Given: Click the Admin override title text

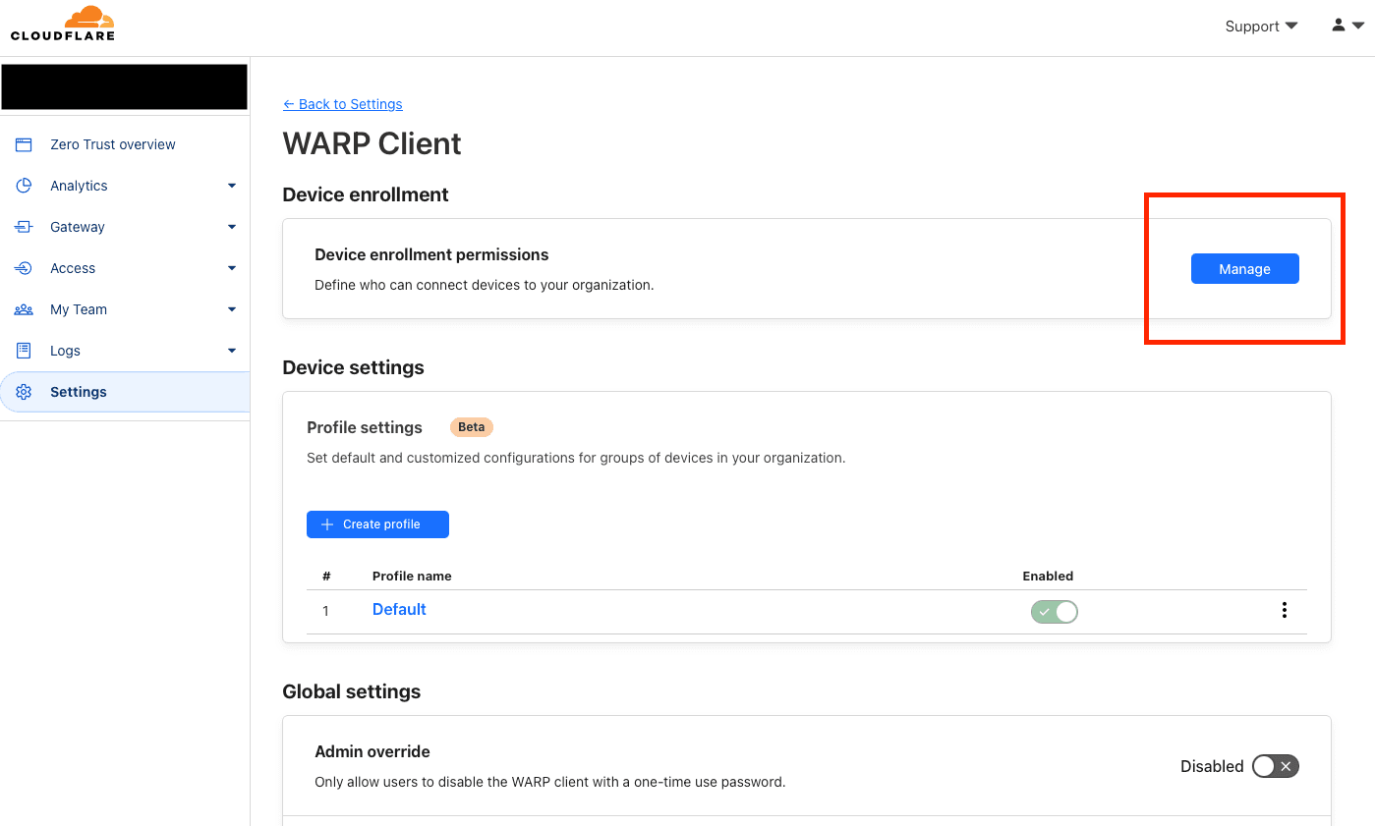Looking at the screenshot, I should point(372,751).
